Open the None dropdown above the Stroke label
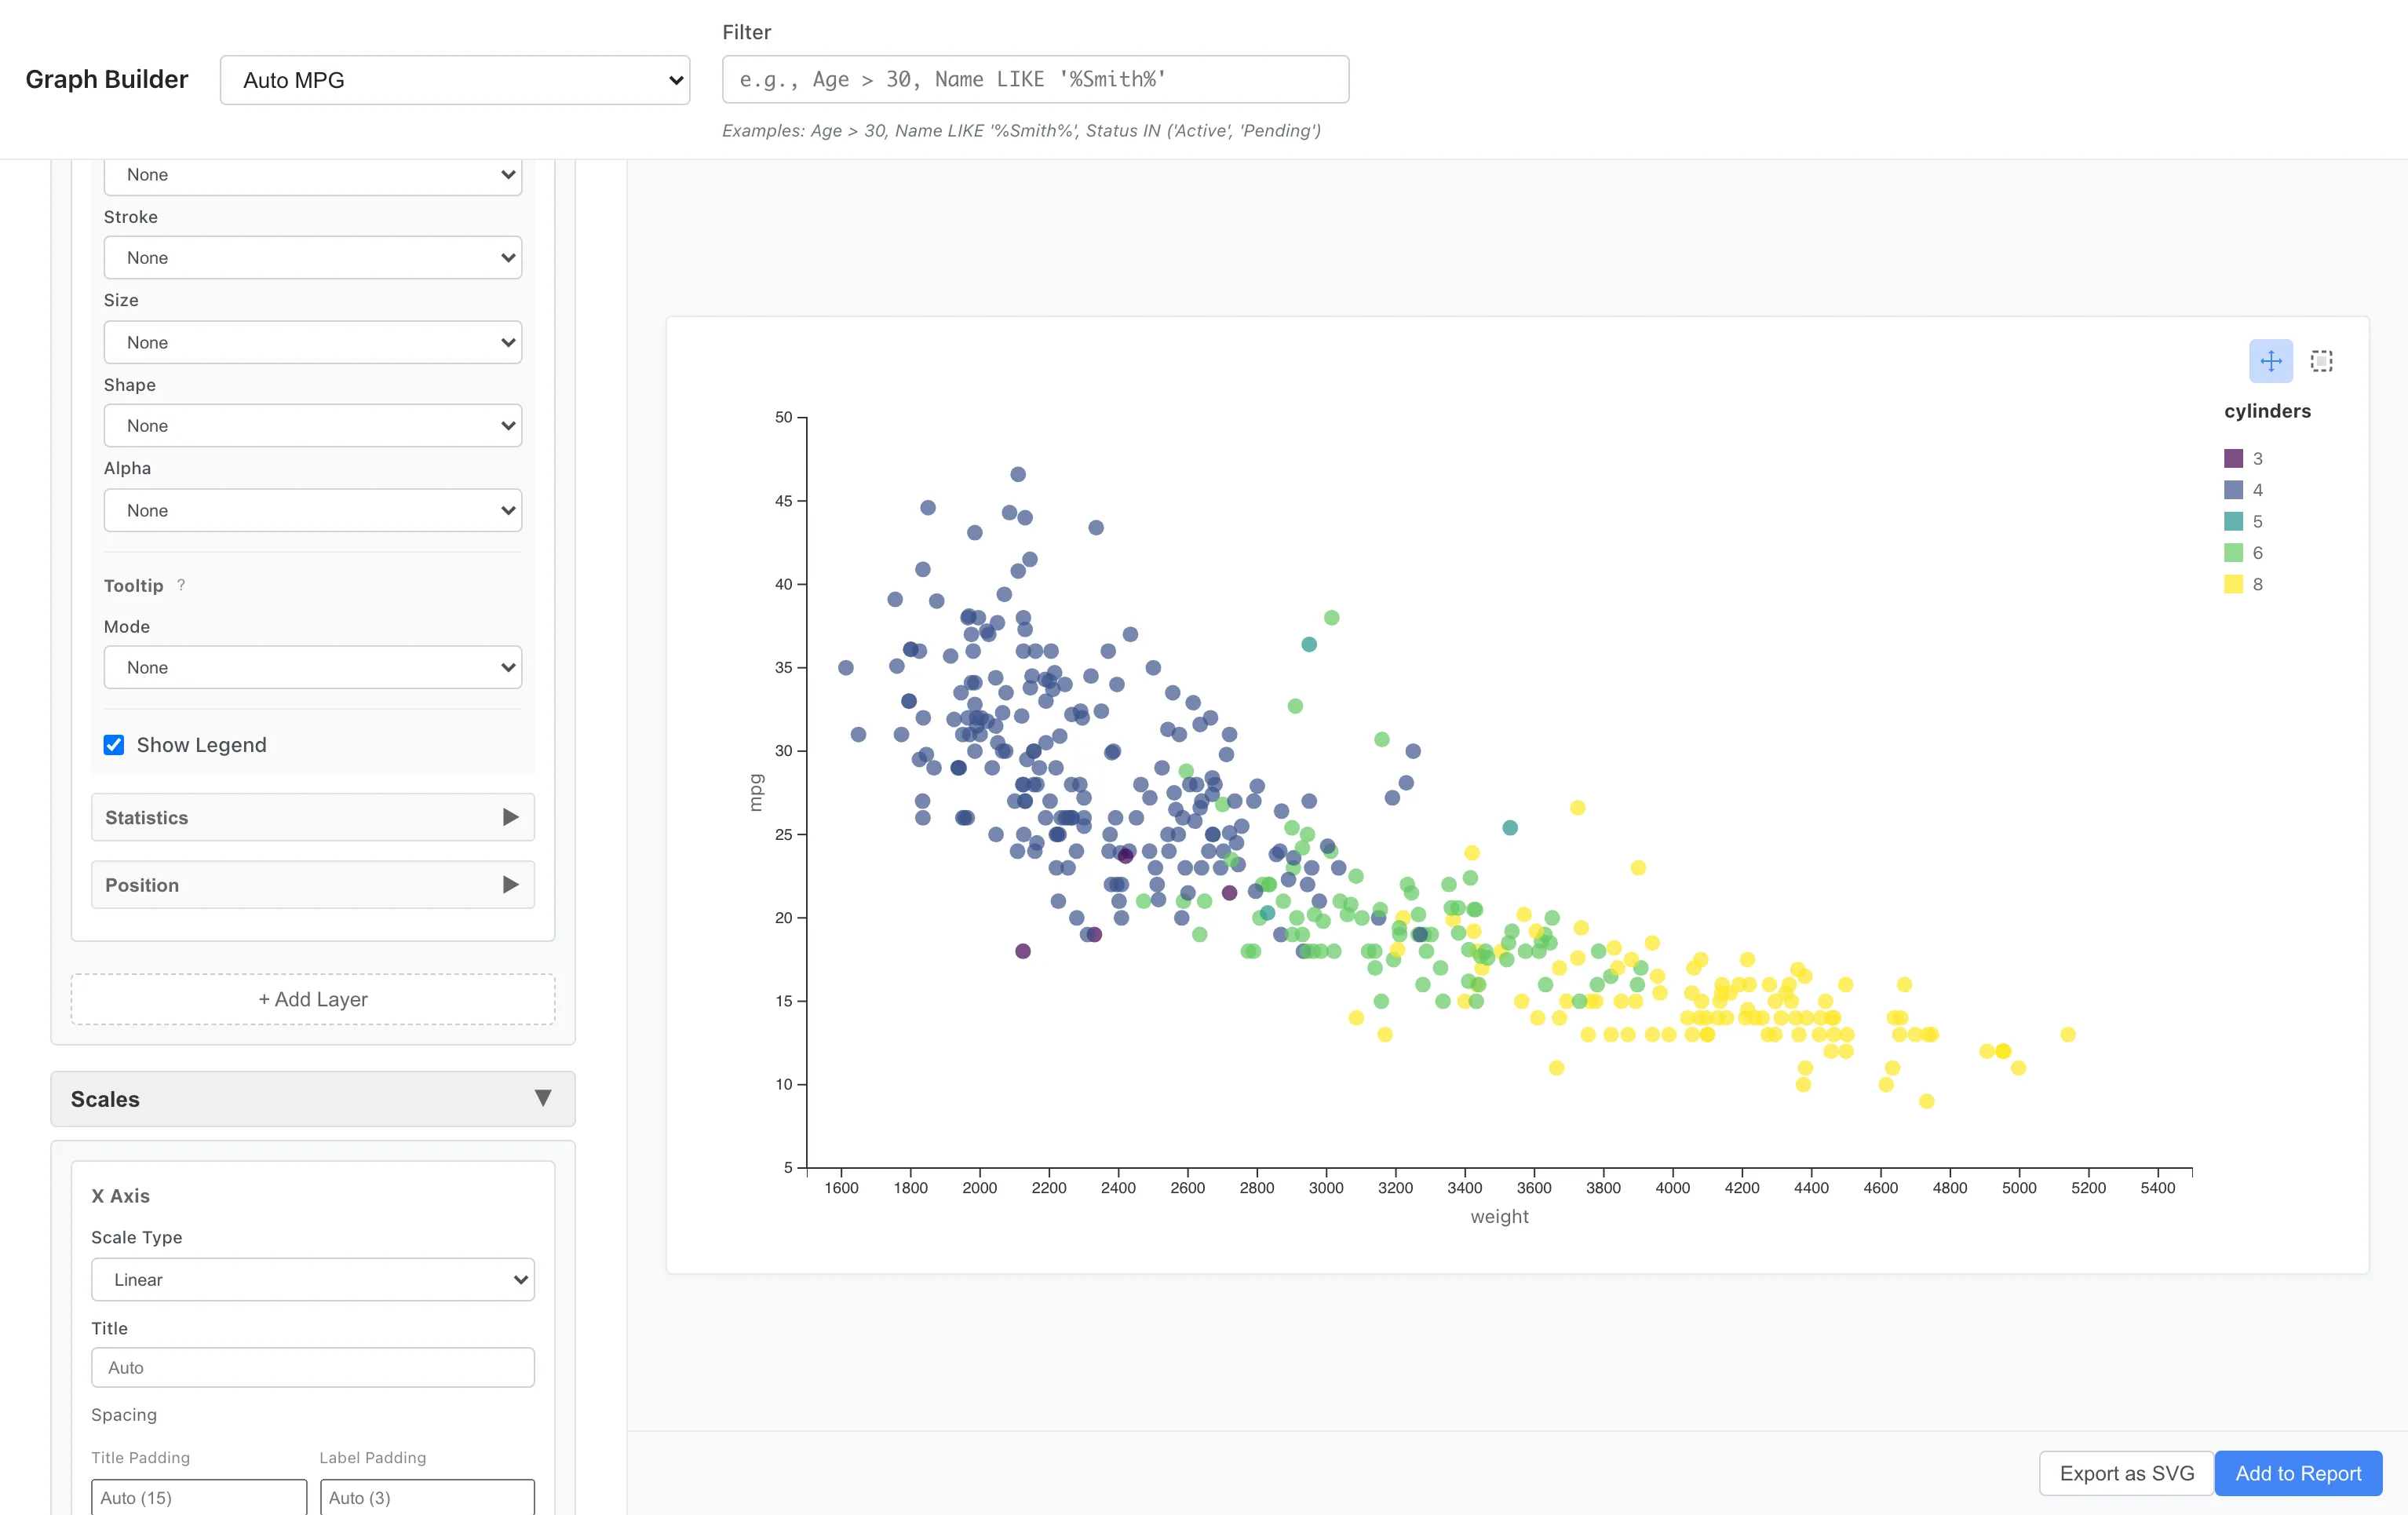 (x=313, y=175)
